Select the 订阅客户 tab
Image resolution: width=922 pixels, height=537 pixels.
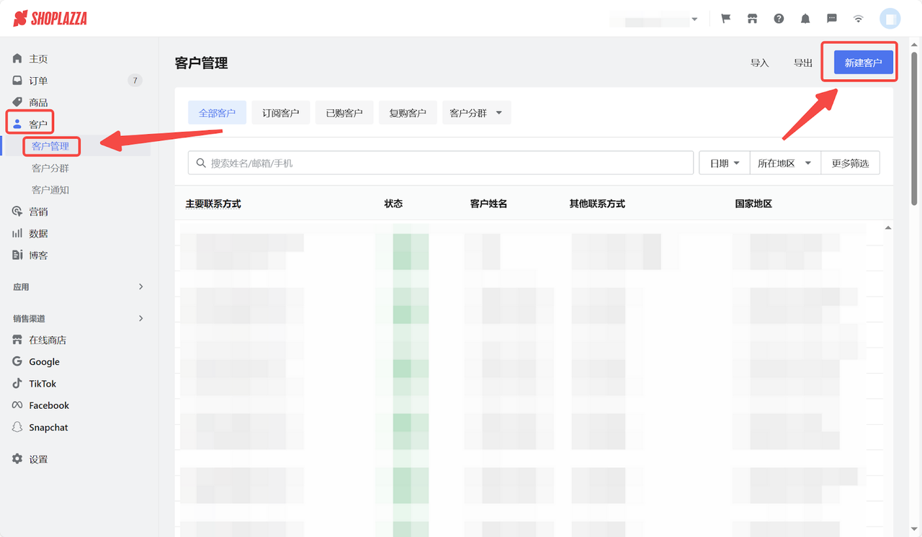pyautogui.click(x=280, y=112)
